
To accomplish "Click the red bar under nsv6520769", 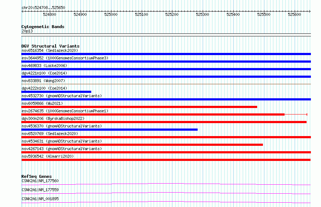I will (166, 137).
